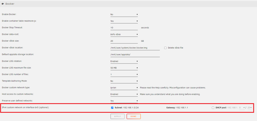This screenshot has width=257, height=121.
Task: Open the Docker data-root dropdown
Action: (124, 34)
